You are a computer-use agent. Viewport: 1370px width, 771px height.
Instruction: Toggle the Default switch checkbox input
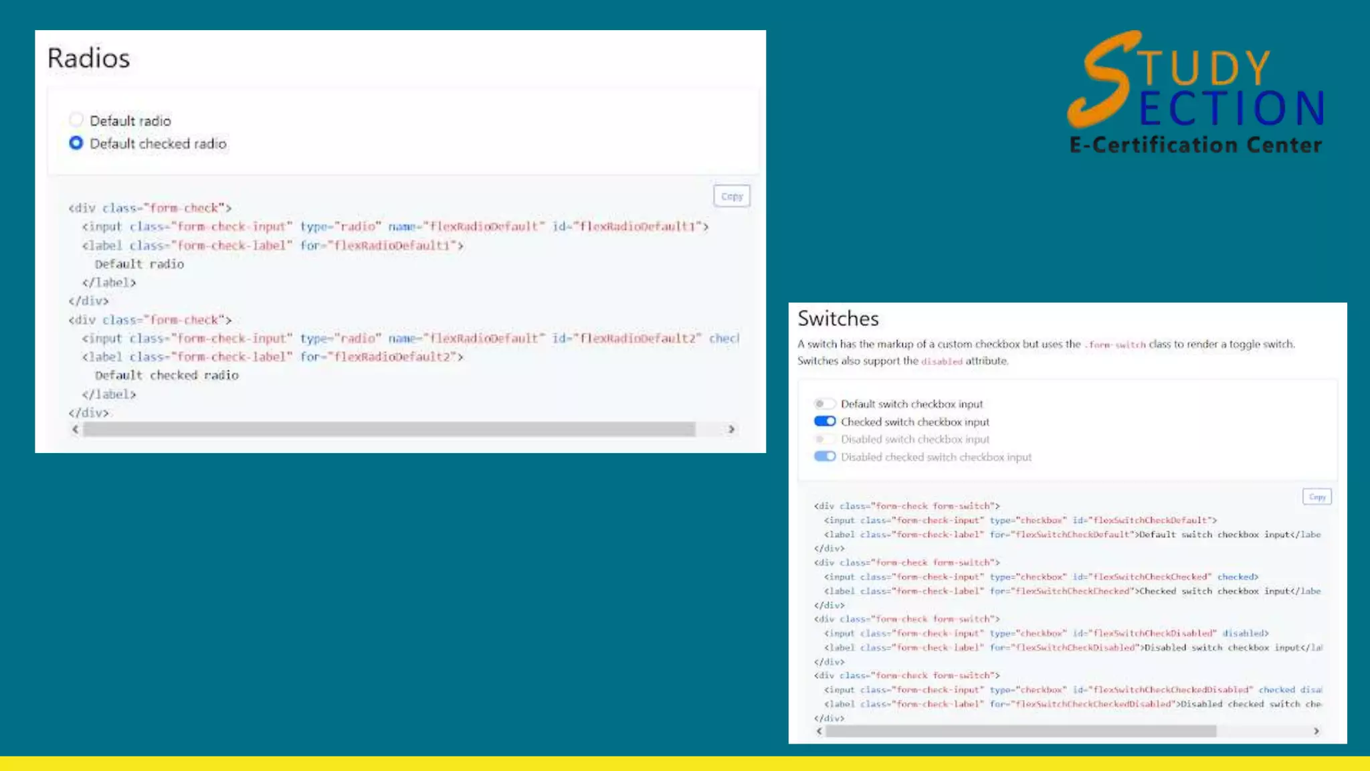824,404
